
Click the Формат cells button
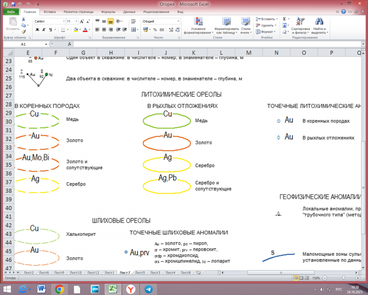(x=266, y=32)
